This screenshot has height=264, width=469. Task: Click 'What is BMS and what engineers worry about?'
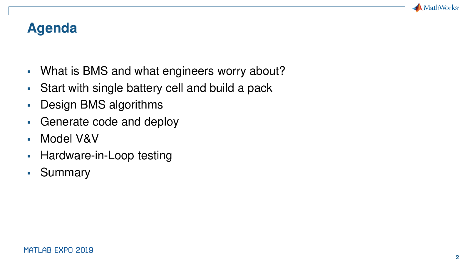[163, 71]
